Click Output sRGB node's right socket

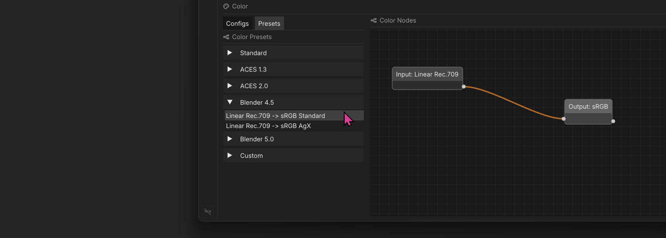(x=613, y=121)
